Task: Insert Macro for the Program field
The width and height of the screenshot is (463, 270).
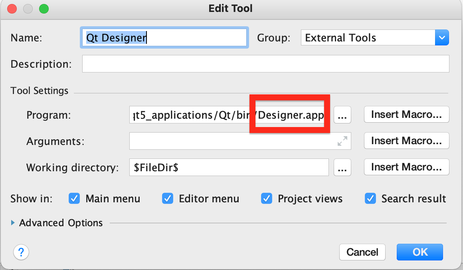Action: point(407,114)
